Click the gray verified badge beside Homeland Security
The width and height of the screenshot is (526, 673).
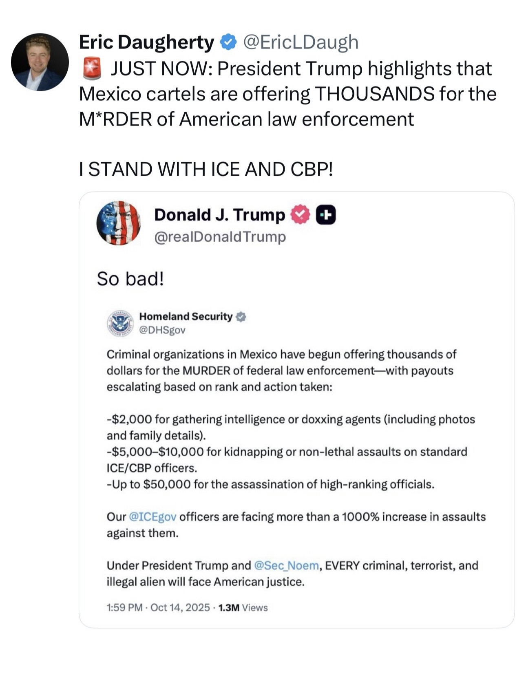[x=241, y=317]
